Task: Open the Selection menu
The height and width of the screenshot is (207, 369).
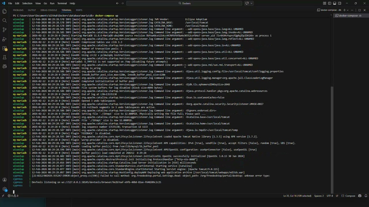Action: pyautogui.click(x=27, y=3)
